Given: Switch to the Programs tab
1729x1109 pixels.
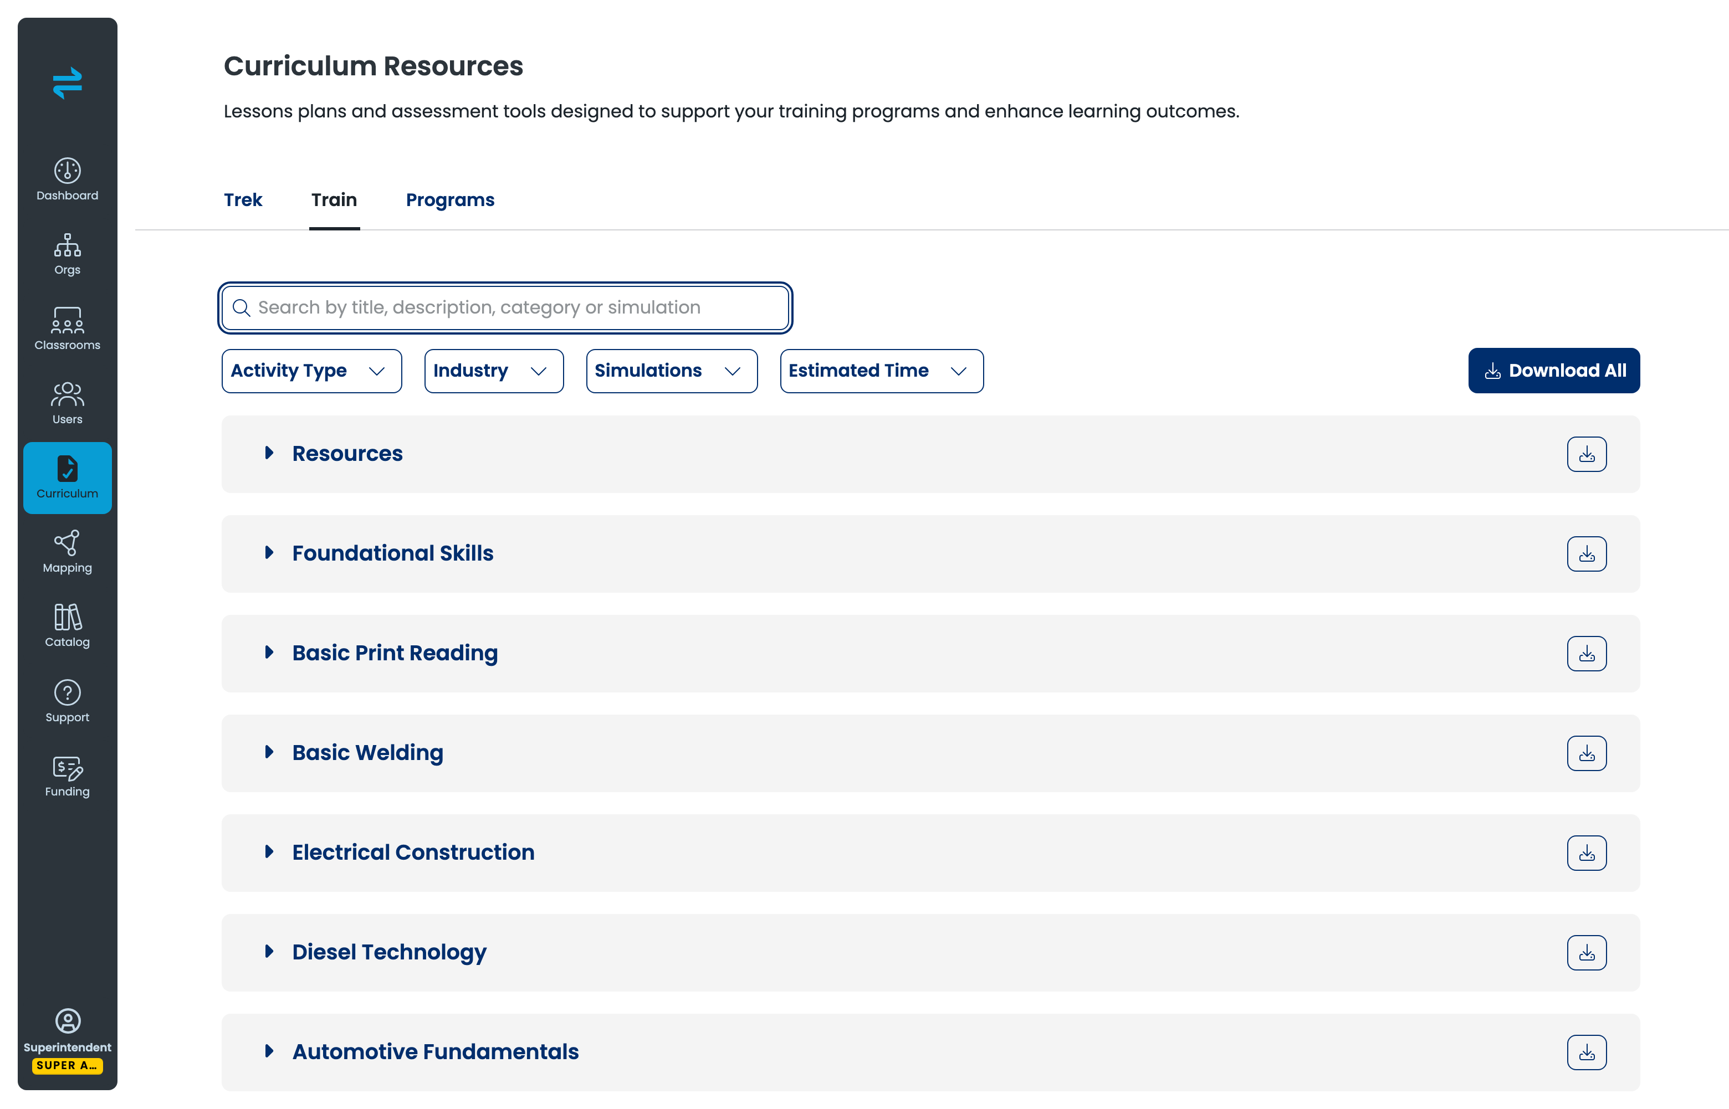Looking at the screenshot, I should point(450,200).
